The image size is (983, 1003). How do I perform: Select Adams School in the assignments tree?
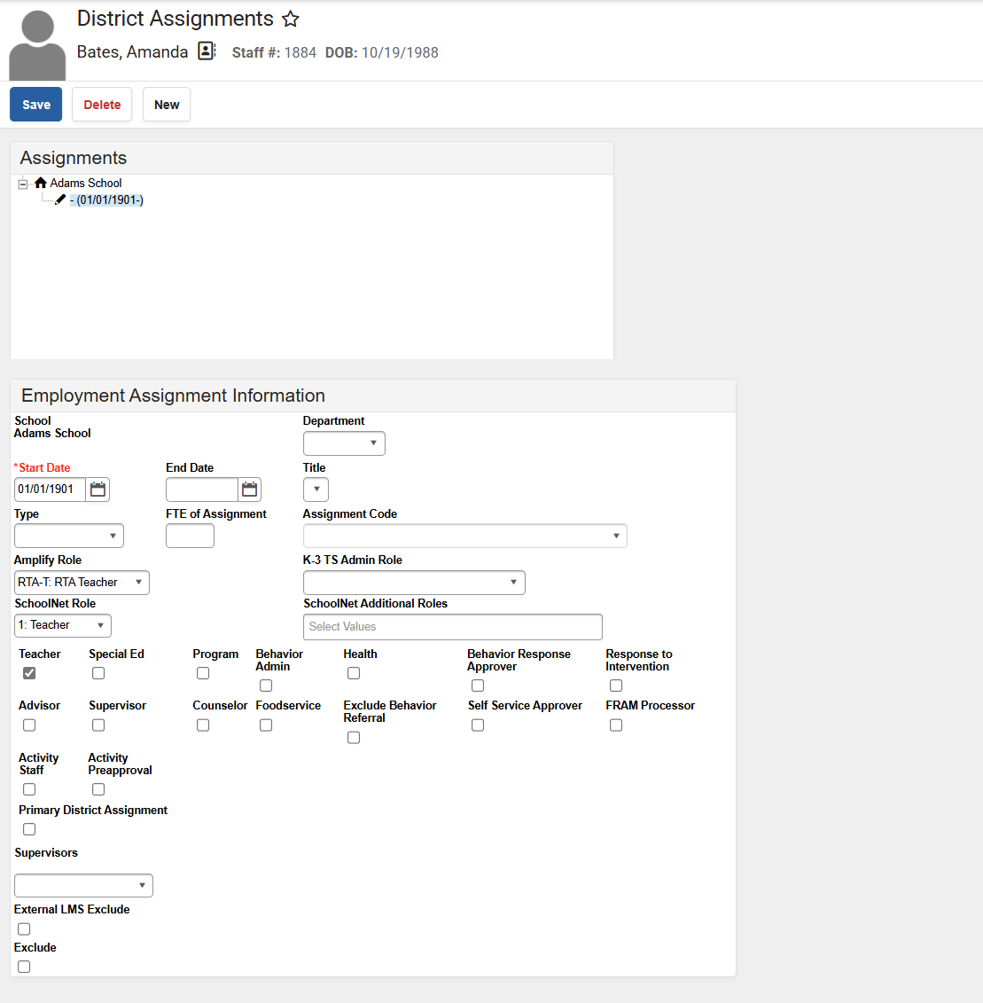pyautogui.click(x=86, y=183)
